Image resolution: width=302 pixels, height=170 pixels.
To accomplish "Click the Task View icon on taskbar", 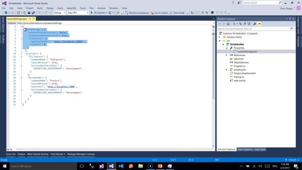I will (x=82, y=166).
